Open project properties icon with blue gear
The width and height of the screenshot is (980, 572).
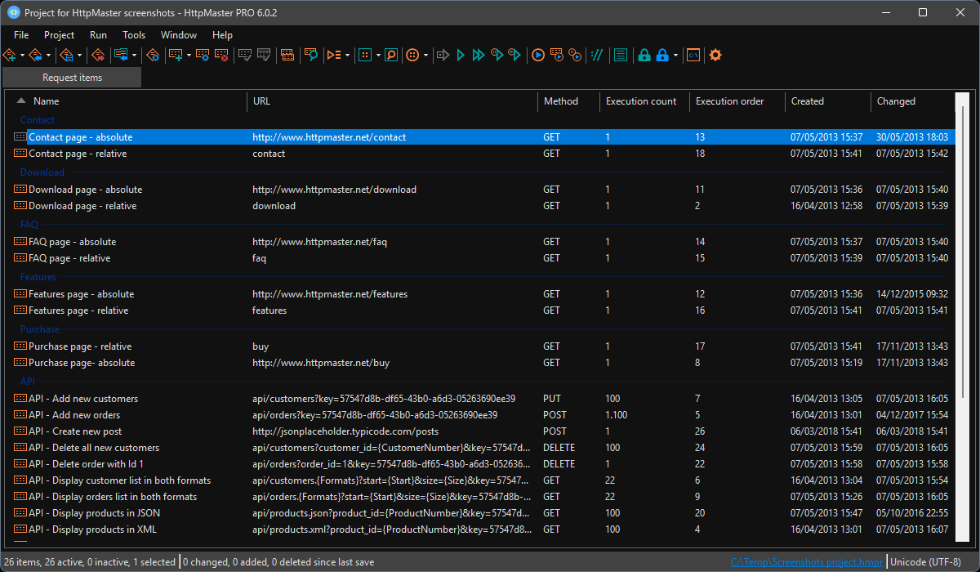coord(152,55)
